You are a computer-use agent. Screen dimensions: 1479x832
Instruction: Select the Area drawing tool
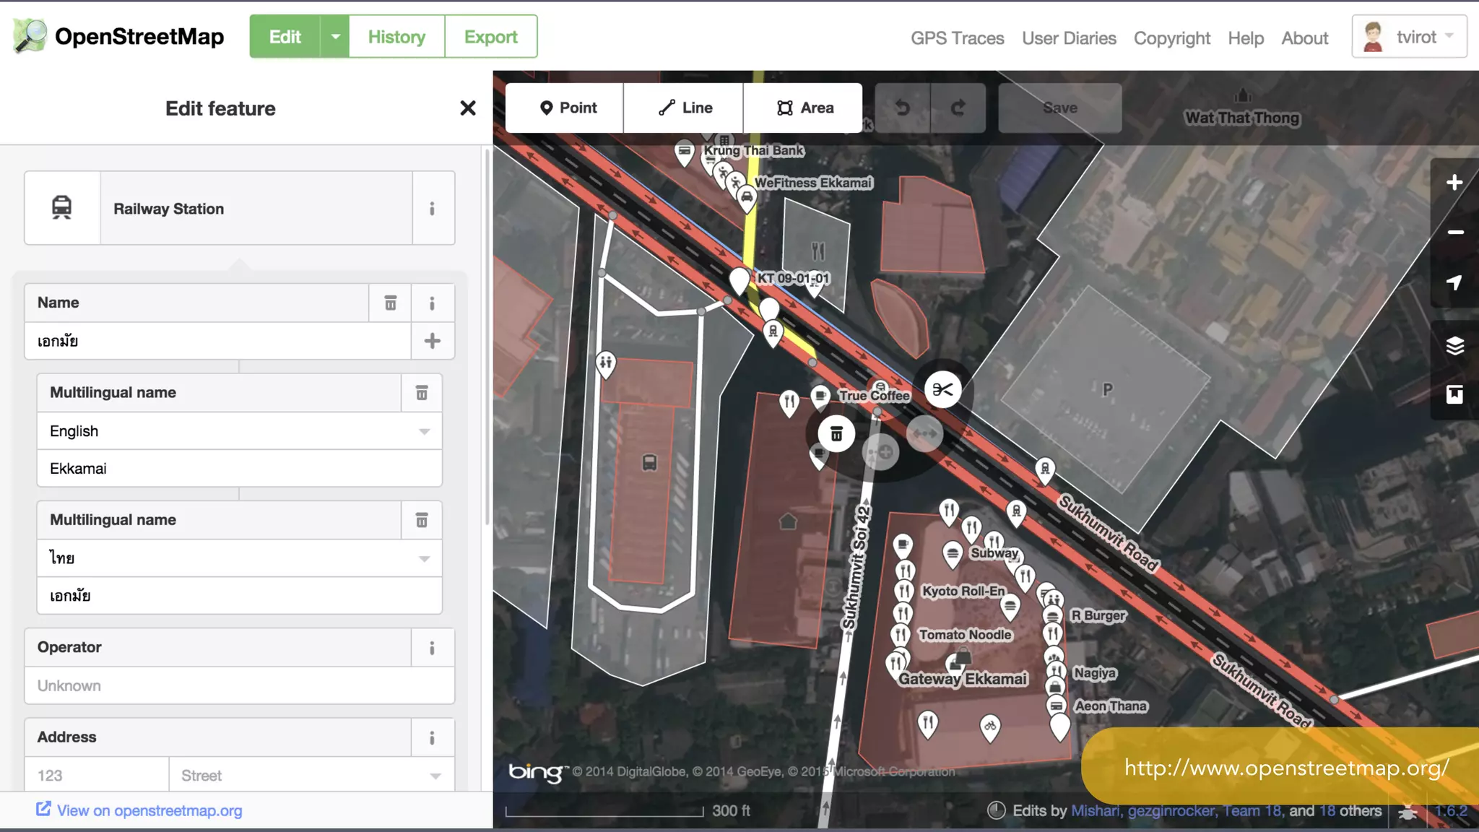pos(803,108)
